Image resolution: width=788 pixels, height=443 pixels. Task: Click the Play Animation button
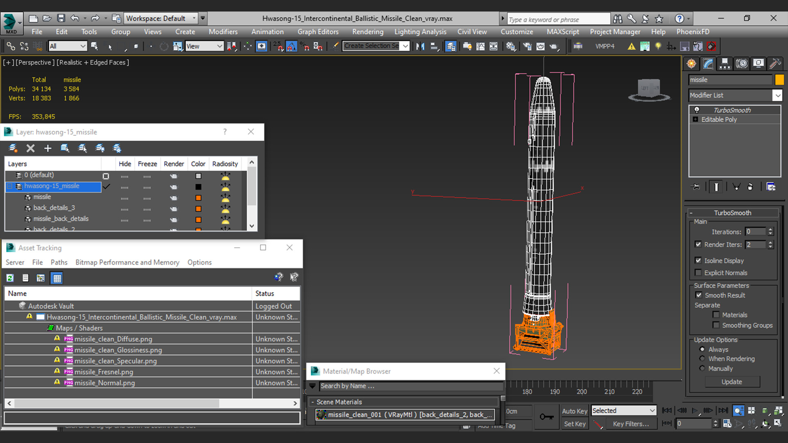click(695, 411)
